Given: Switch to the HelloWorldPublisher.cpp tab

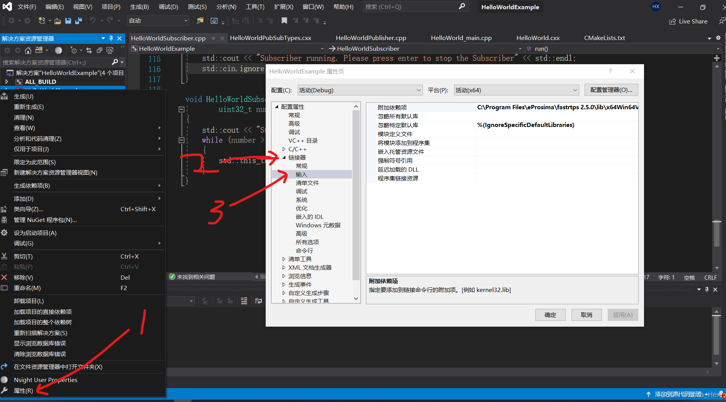Looking at the screenshot, I should (371, 38).
